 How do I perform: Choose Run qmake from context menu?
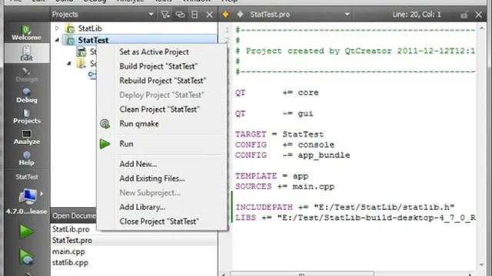[139, 124]
